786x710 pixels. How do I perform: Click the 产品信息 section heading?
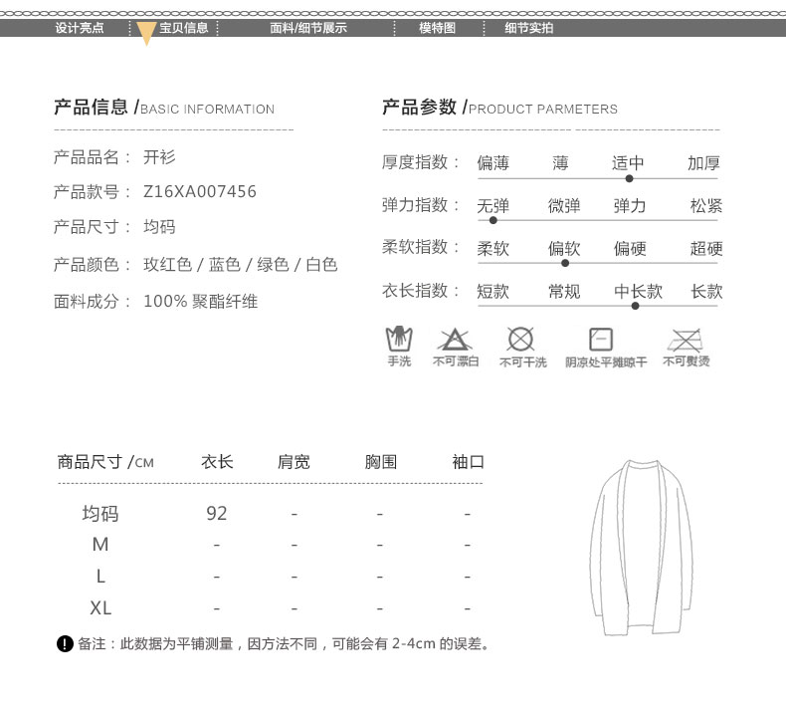point(164,108)
